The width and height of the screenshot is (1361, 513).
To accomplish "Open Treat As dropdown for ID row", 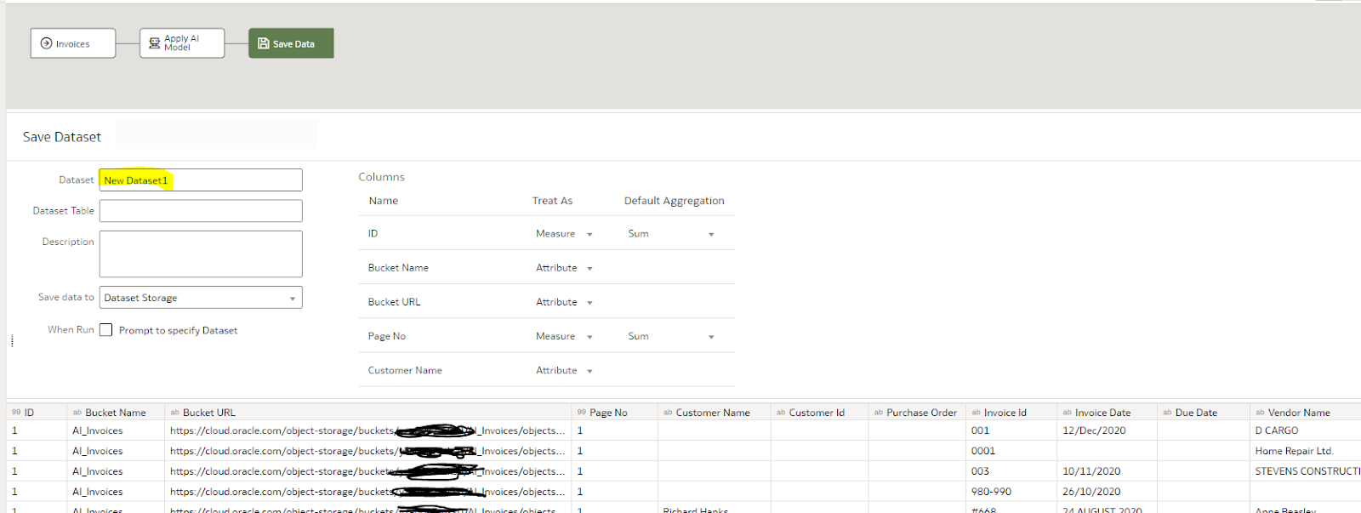I will pos(564,234).
